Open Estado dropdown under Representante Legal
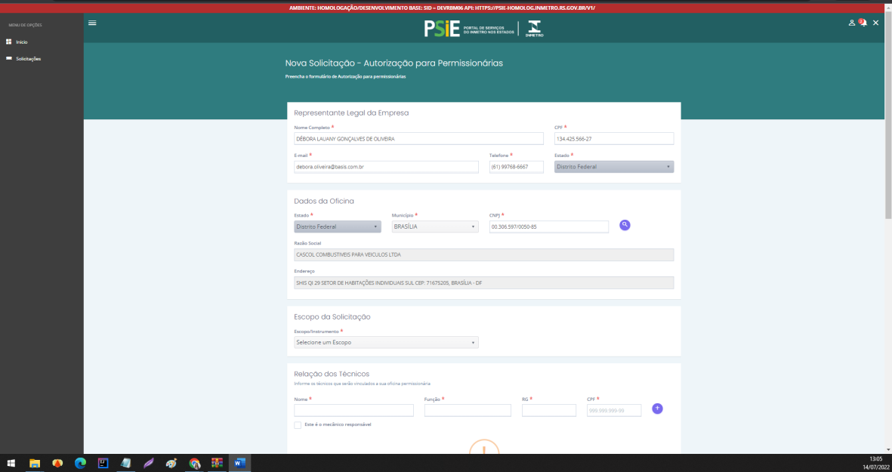 point(614,167)
